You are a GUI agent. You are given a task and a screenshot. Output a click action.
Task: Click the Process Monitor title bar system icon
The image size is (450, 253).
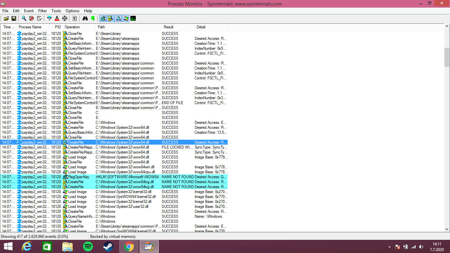coord(3,3)
